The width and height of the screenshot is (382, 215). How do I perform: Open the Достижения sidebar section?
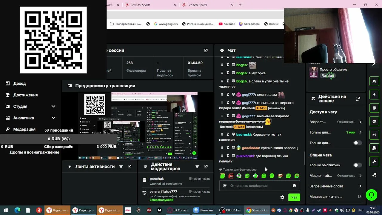click(25, 95)
